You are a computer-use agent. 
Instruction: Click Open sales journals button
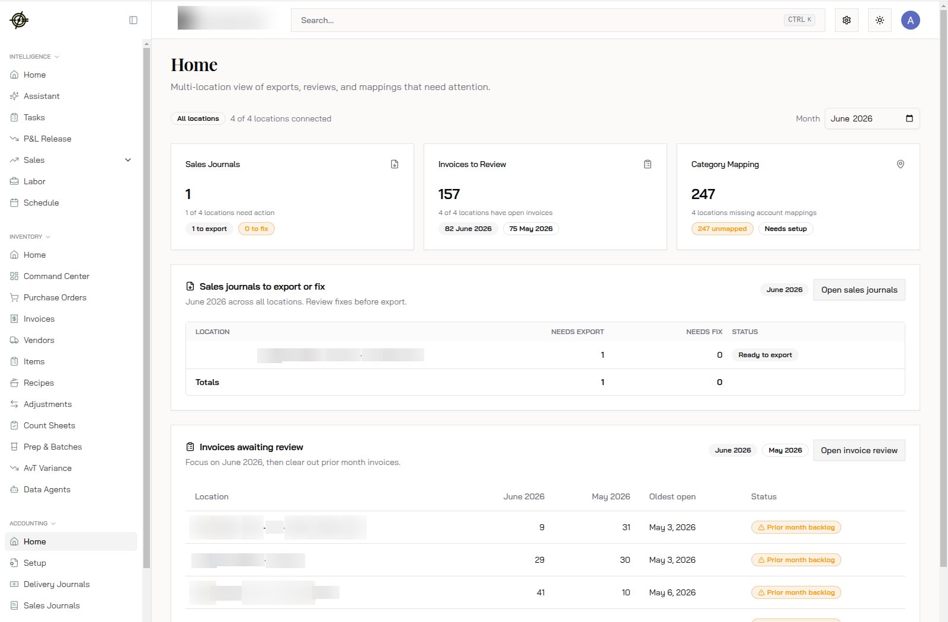pyautogui.click(x=859, y=290)
